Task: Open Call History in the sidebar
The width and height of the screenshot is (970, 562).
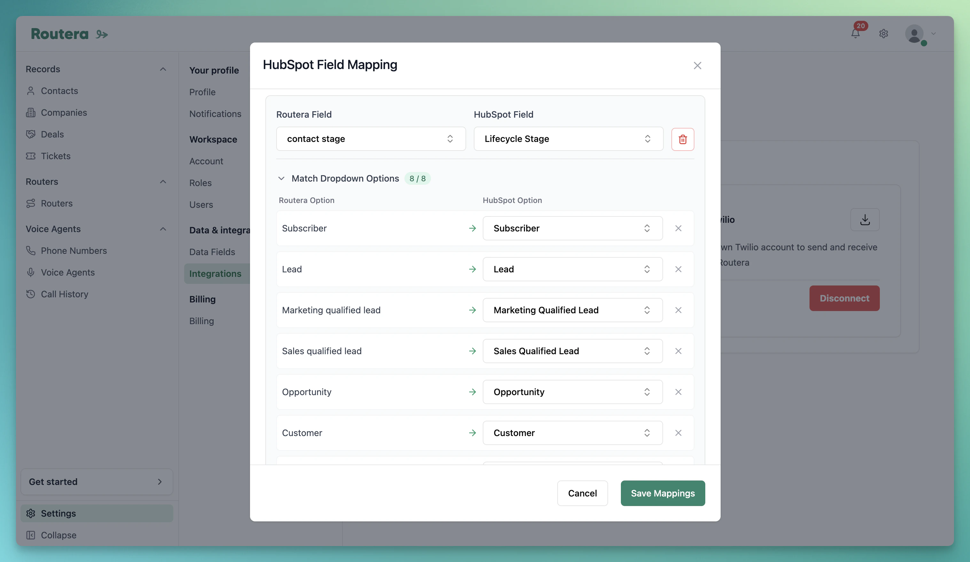Action: (x=64, y=294)
